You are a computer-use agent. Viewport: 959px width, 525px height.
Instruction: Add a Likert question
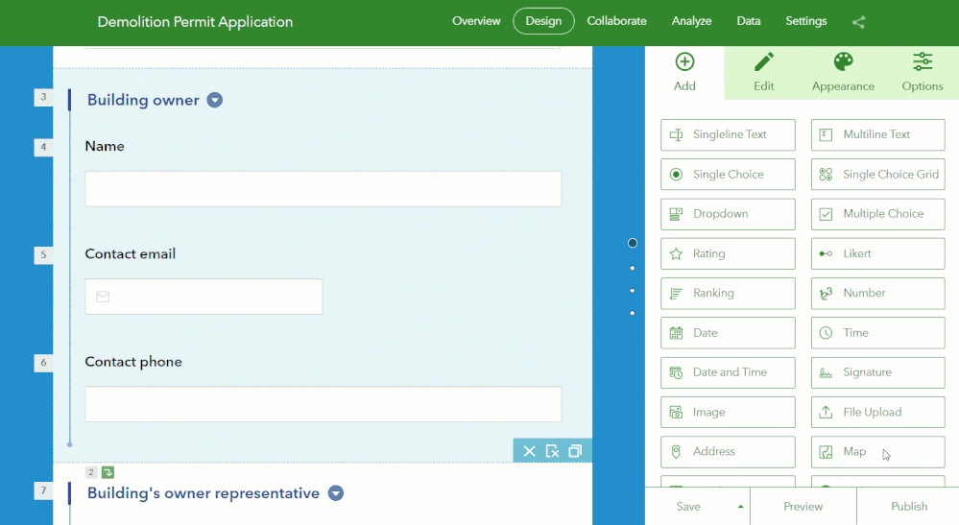tap(877, 253)
